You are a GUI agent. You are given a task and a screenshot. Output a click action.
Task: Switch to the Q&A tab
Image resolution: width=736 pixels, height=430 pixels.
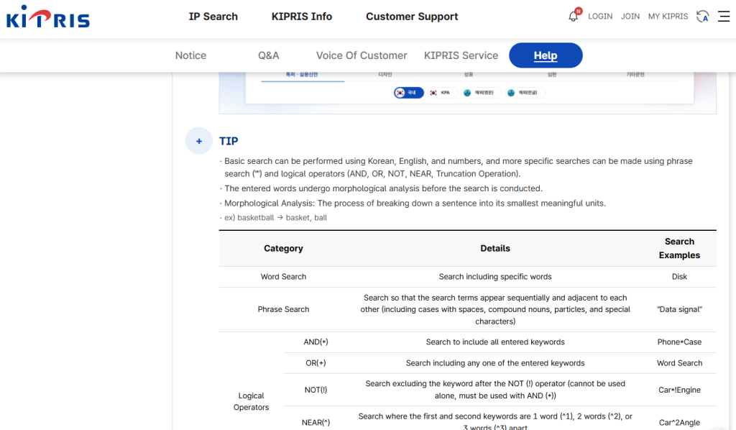pos(269,55)
